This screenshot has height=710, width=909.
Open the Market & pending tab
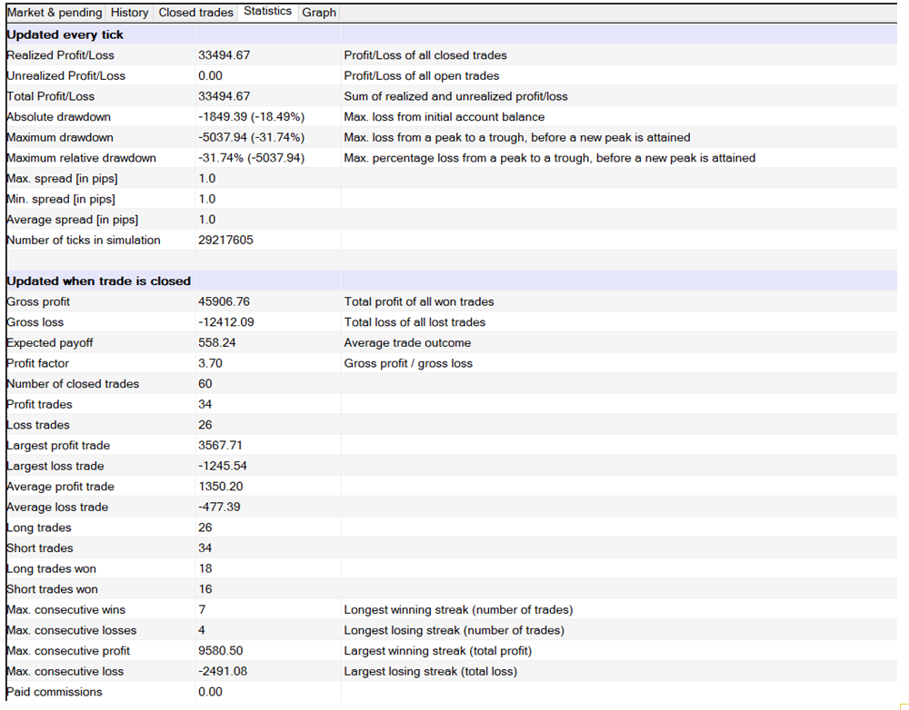tap(55, 13)
